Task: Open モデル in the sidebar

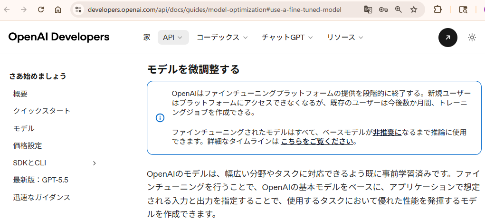Action: tap(24, 128)
